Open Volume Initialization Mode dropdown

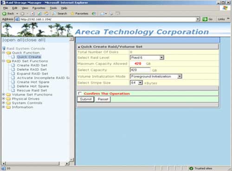point(156,76)
